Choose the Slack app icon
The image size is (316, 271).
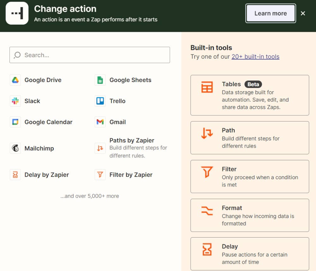15,101
